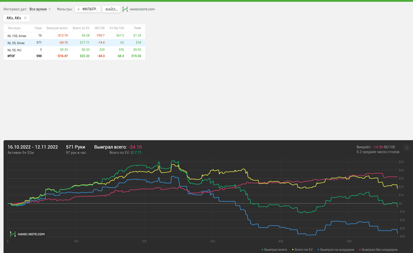Click the '+ ФИЛЬТР...' add filter button

click(x=88, y=9)
